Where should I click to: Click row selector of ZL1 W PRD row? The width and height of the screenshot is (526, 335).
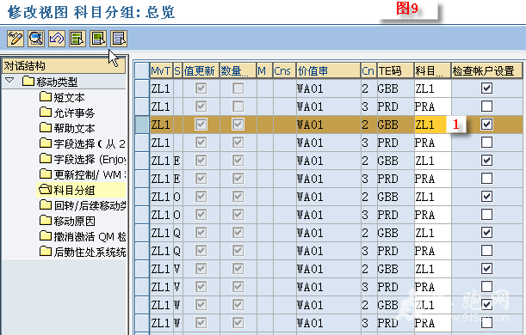click(142, 323)
